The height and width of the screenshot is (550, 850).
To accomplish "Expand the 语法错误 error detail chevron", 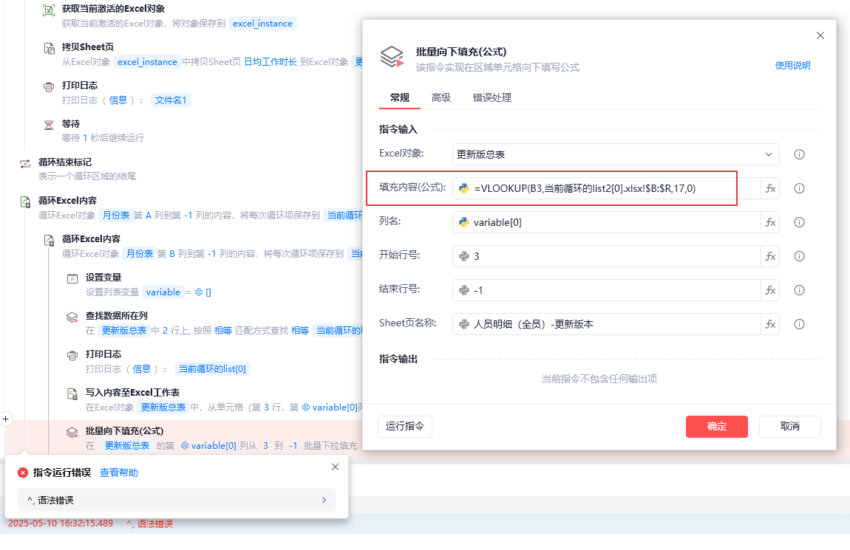I will point(324,501).
